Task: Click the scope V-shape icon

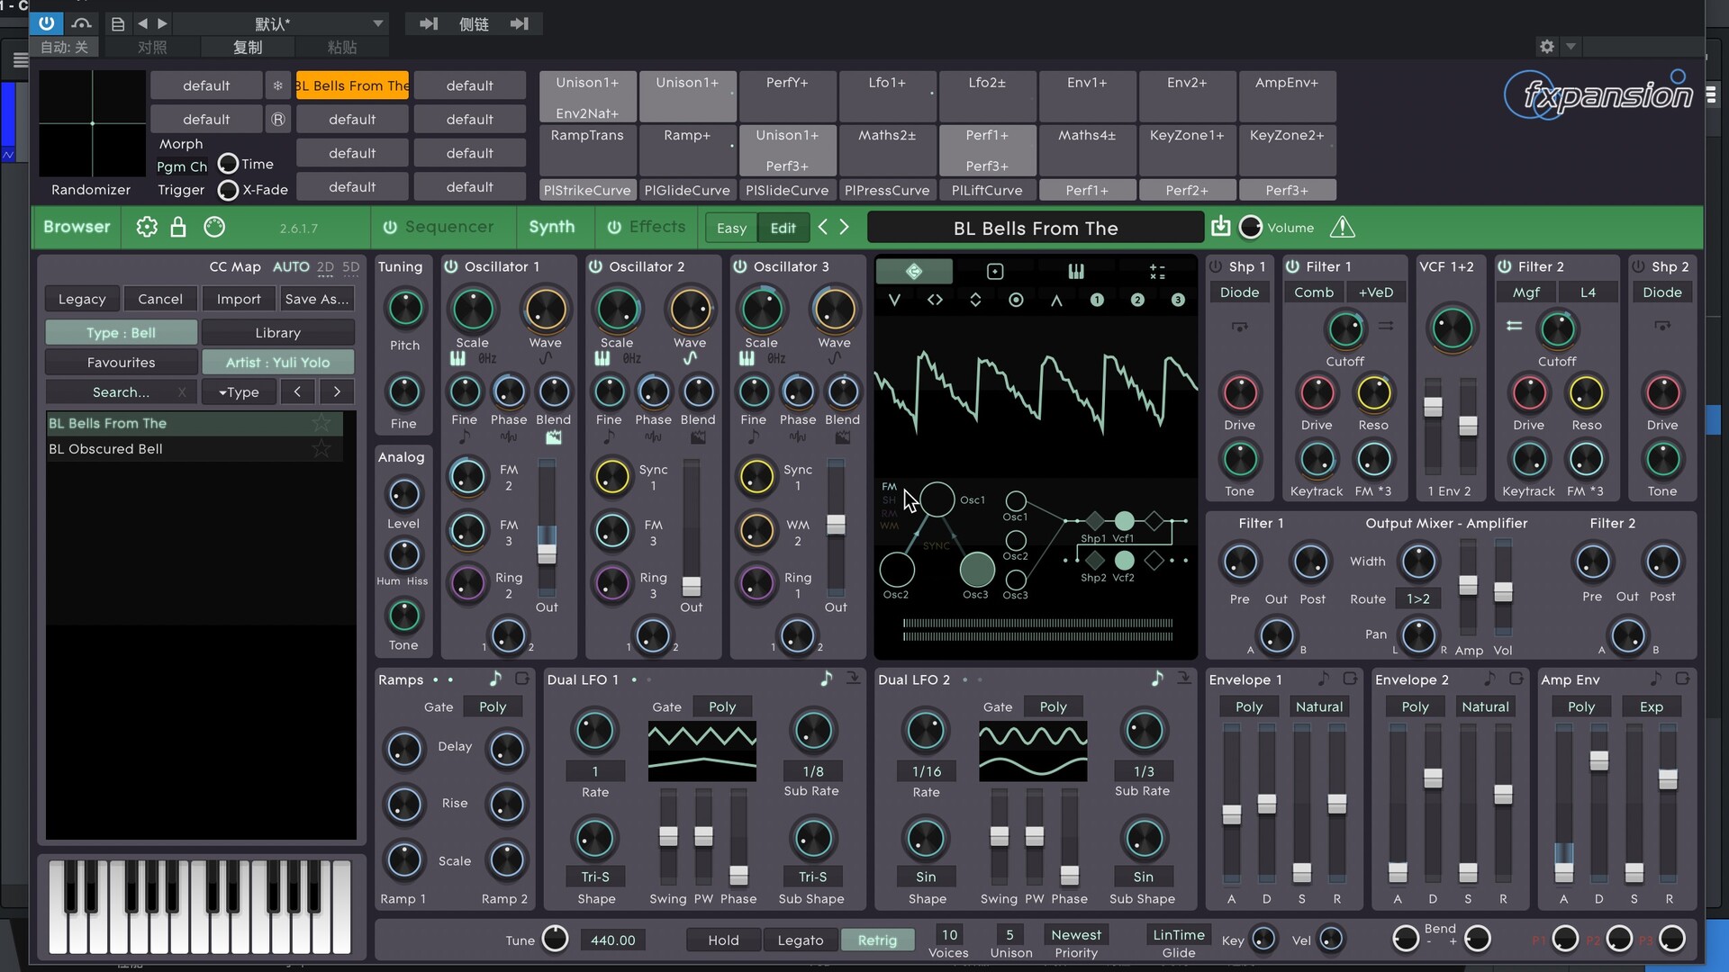Action: pos(894,300)
